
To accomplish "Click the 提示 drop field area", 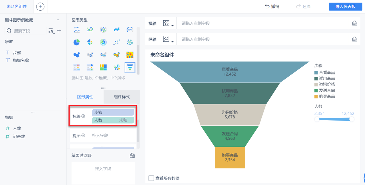I will click(113, 135).
